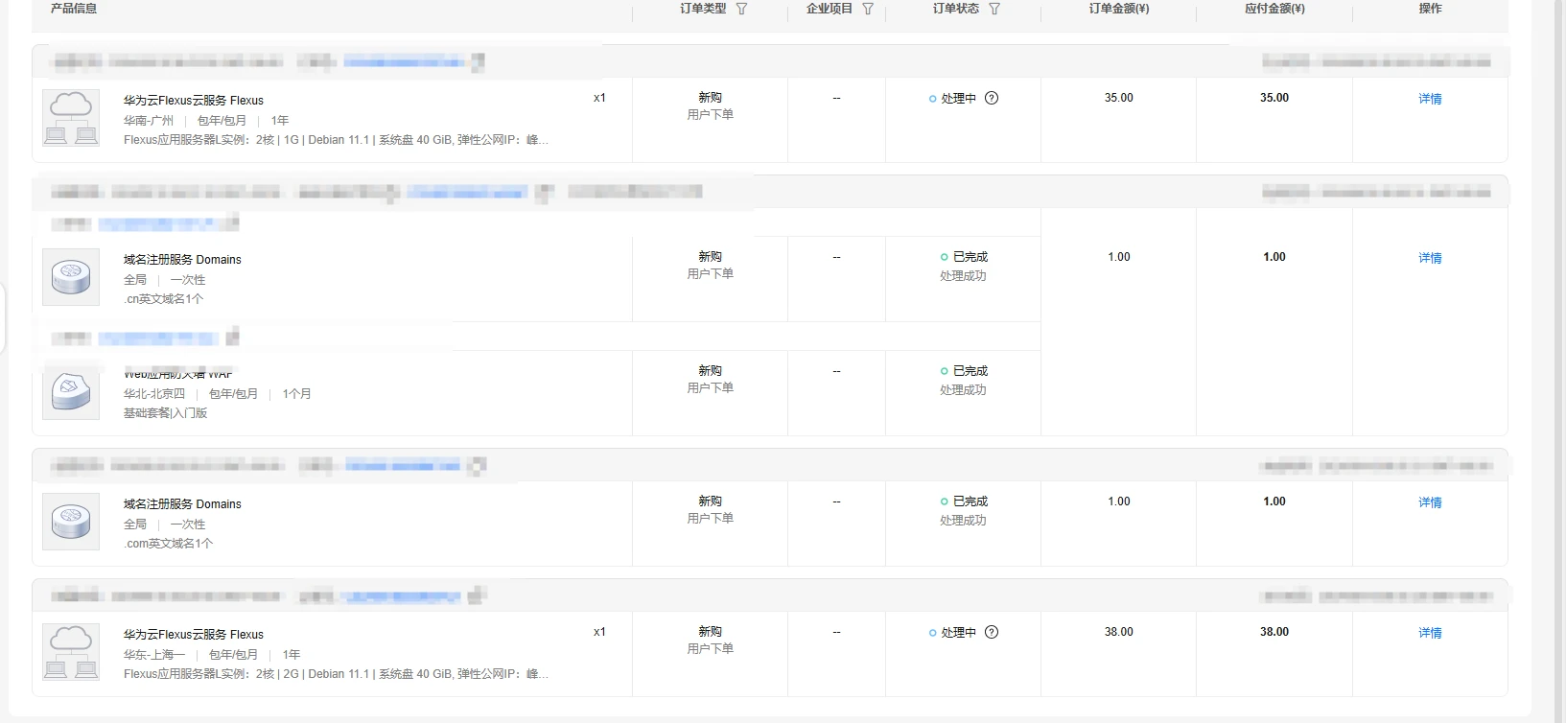Viewport: 1566px width, 723px height.
Task: Open the 企业项目 column filter
Action: tap(868, 9)
